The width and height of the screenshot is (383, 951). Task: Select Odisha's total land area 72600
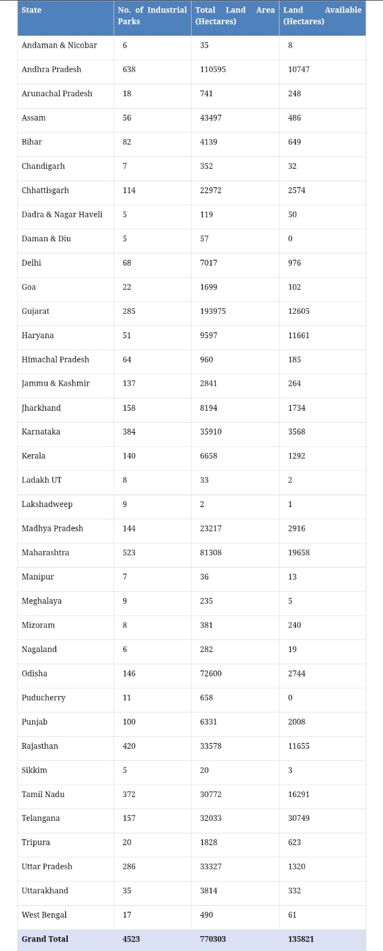coord(211,673)
